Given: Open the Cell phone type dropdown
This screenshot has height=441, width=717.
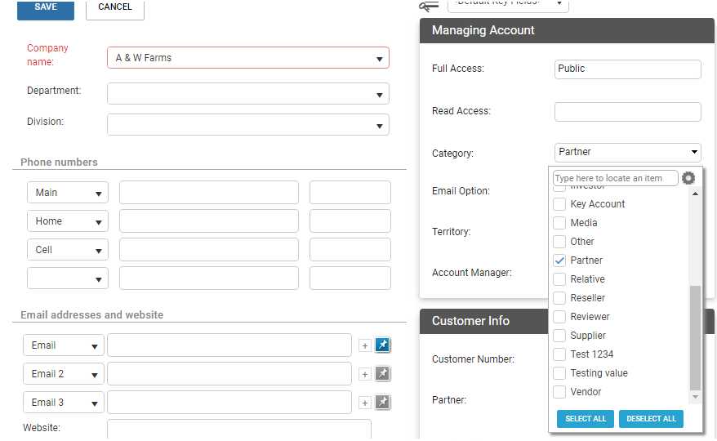Looking at the screenshot, I should pyautogui.click(x=68, y=250).
